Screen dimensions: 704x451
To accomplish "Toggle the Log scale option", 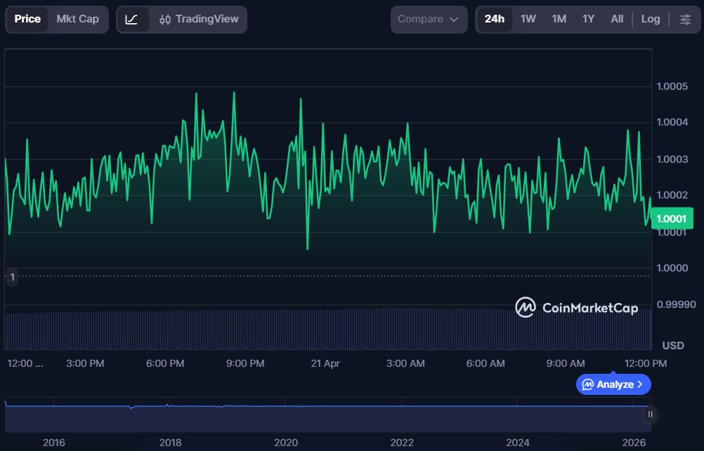I will 650,19.
